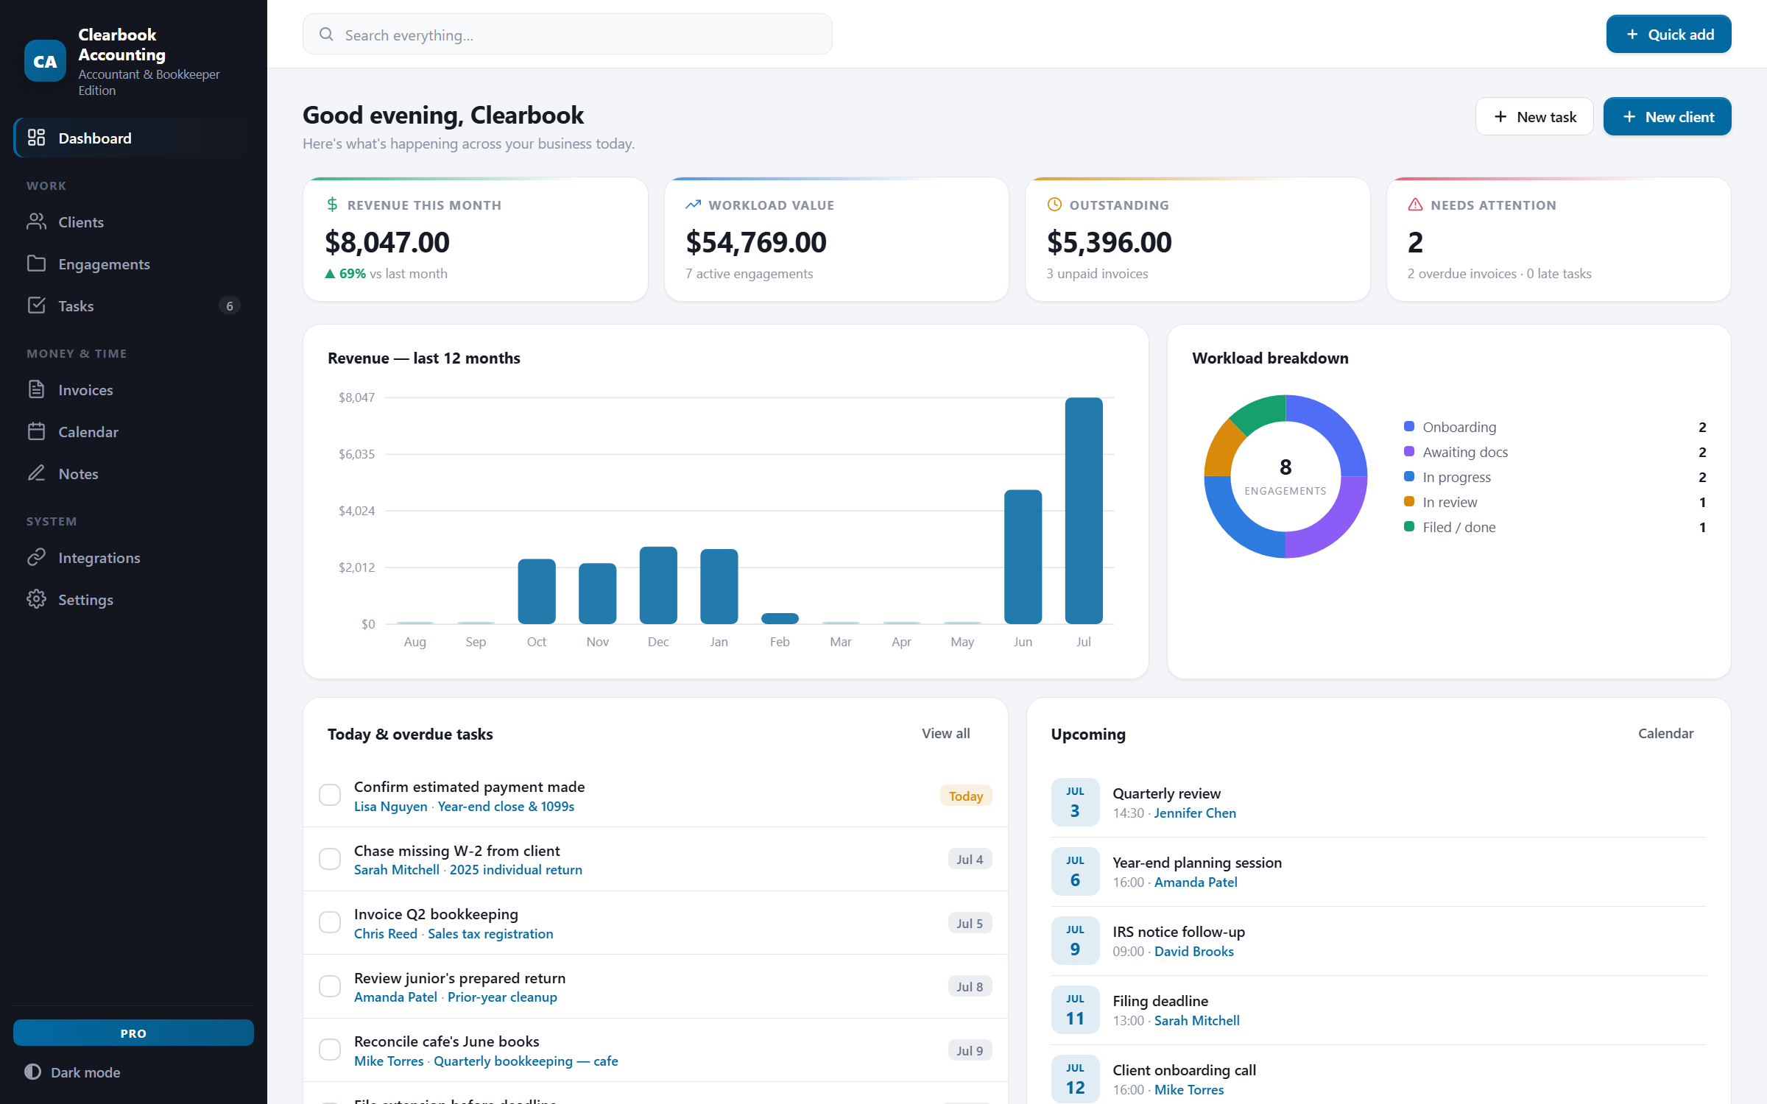Click the Today badge on first task

(x=965, y=796)
